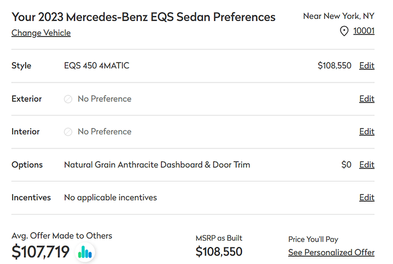The height and width of the screenshot is (264, 393).
Task: Click the Natural Grain Anthracite option text
Action: pos(157,164)
